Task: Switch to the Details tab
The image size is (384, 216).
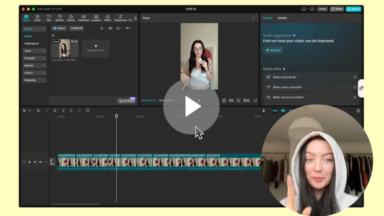Action: tap(282, 18)
